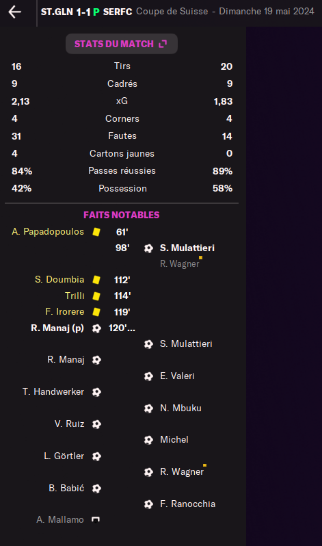Click Trilli's yellow card icon
Viewport: 322px width, 546px height.
click(96, 296)
